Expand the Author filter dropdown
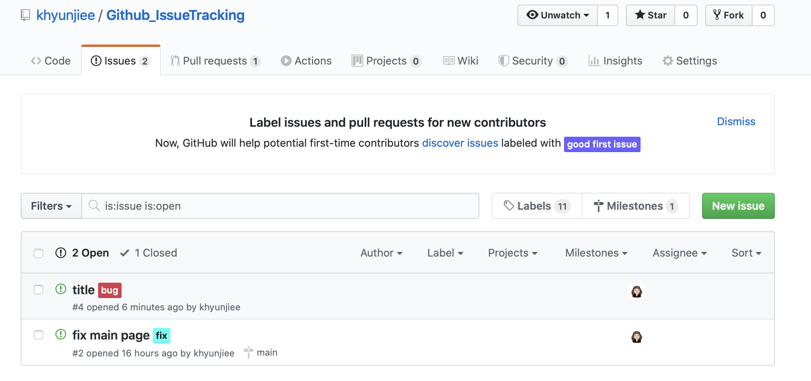811x381 pixels. tap(381, 253)
